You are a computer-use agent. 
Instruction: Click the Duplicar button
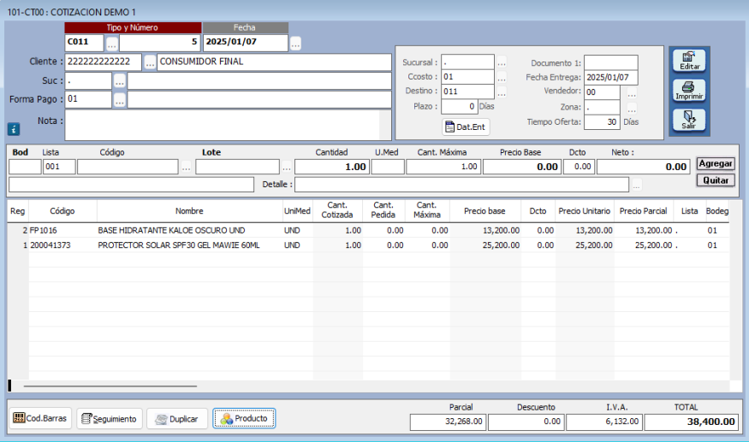(177, 419)
